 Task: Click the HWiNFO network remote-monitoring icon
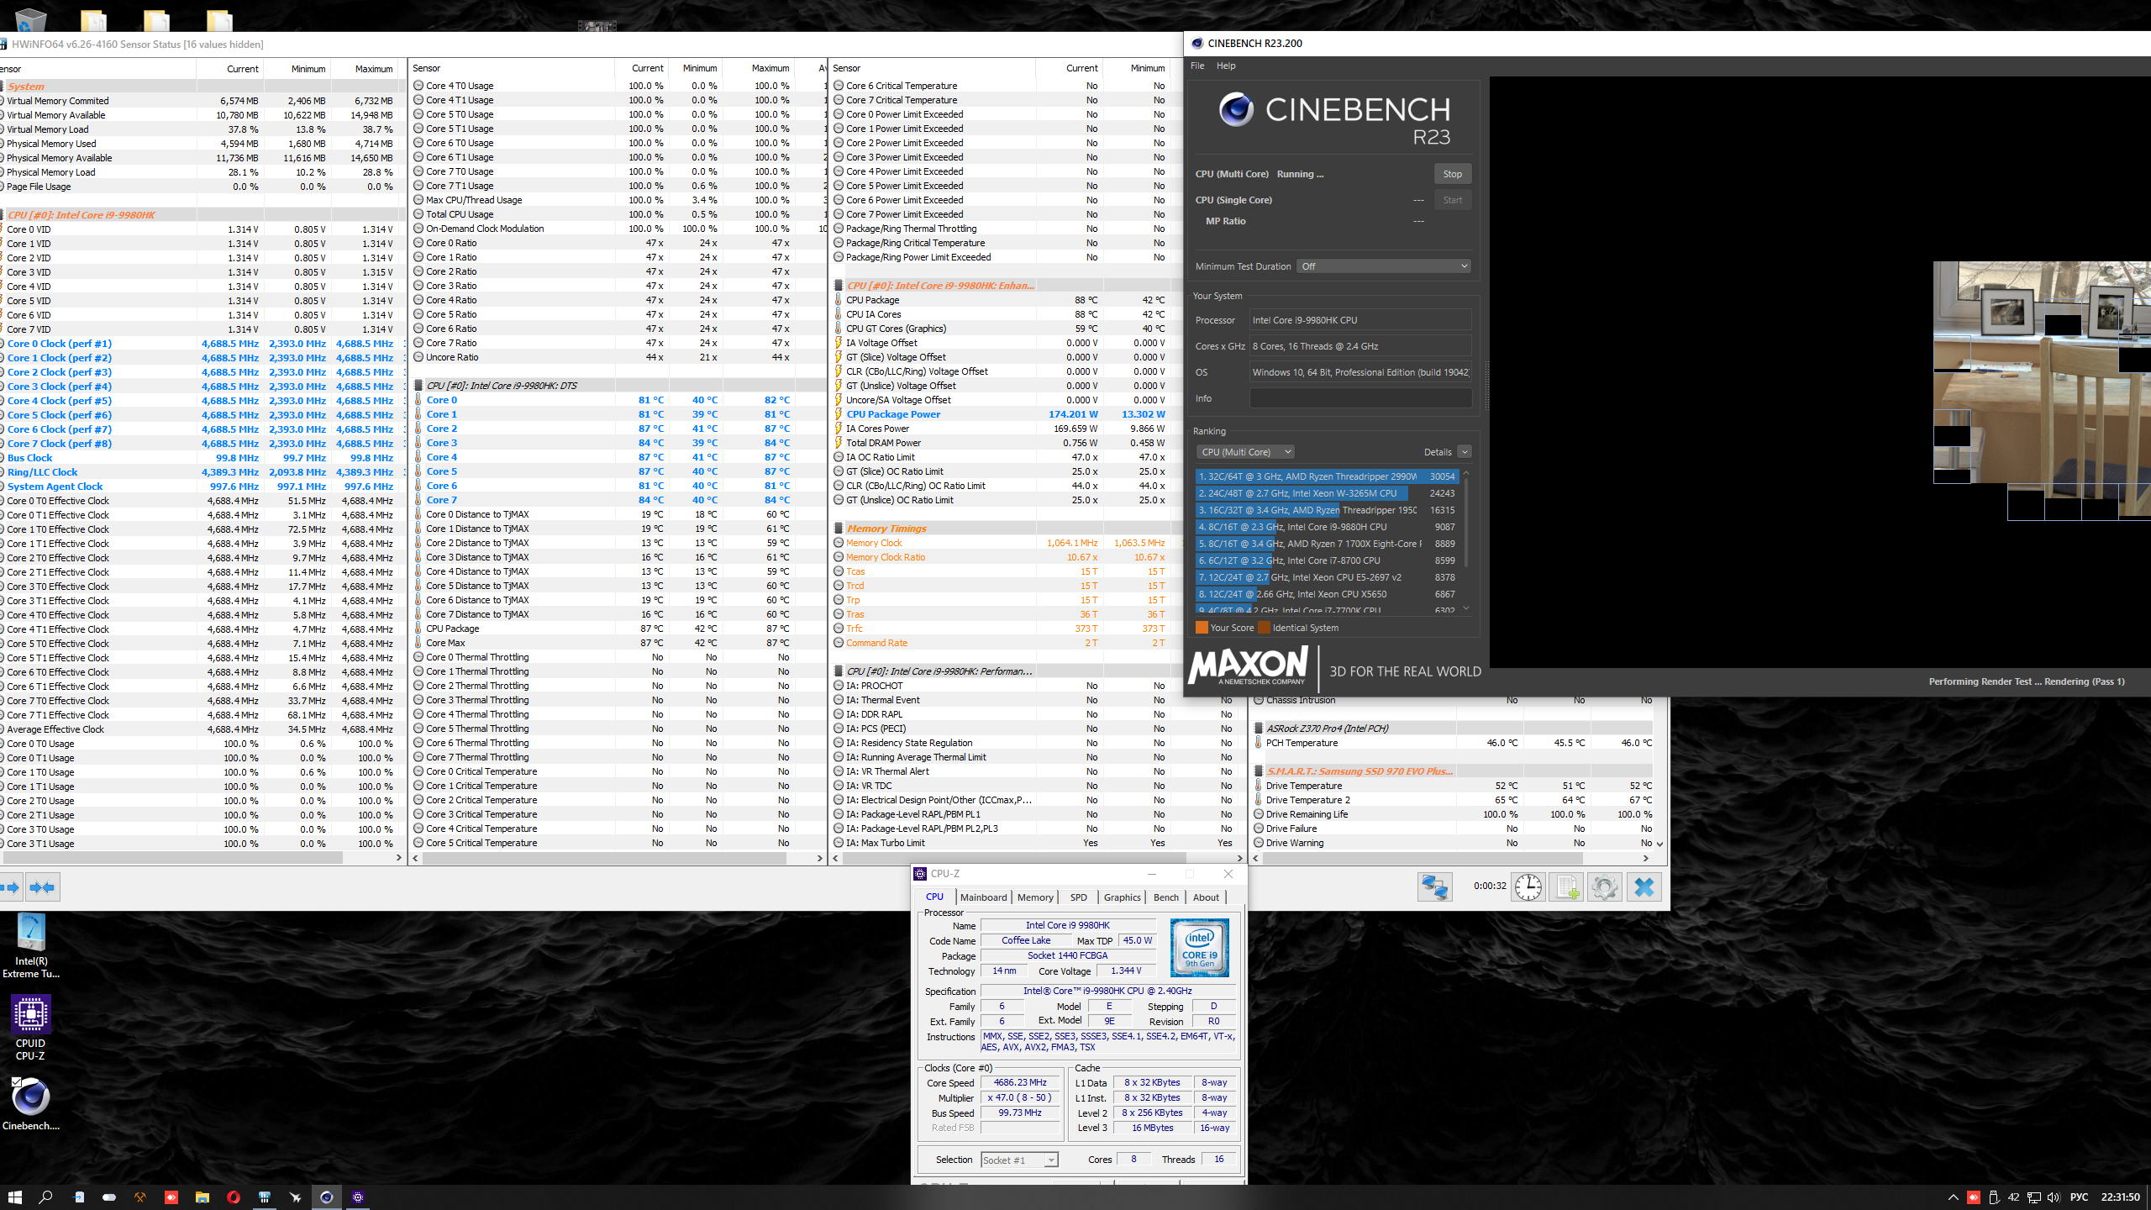coord(1434,887)
